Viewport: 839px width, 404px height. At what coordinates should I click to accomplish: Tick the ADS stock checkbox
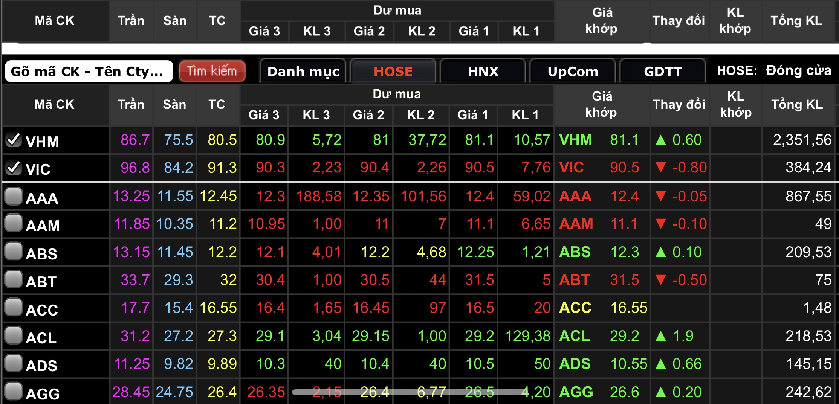tap(14, 364)
